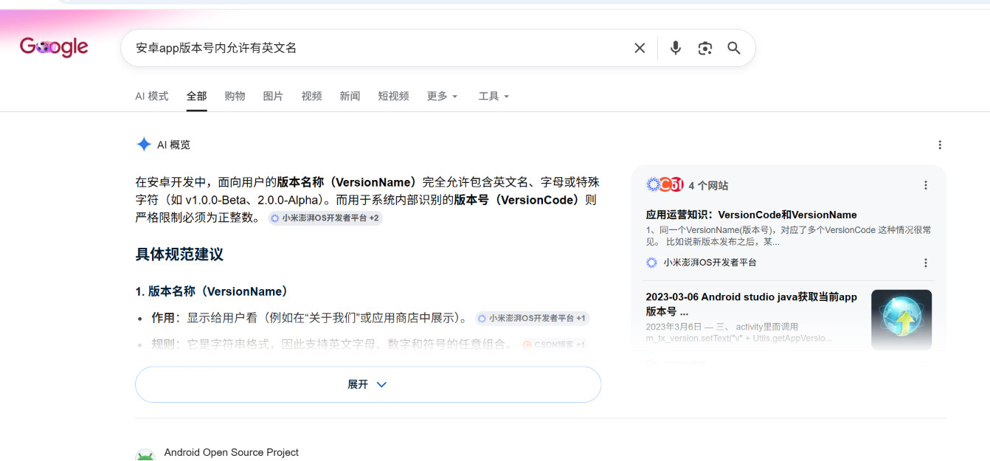The height and width of the screenshot is (461, 990).
Task: Open 应用运营知识：VersionCode和VersionName link
Action: (x=751, y=215)
